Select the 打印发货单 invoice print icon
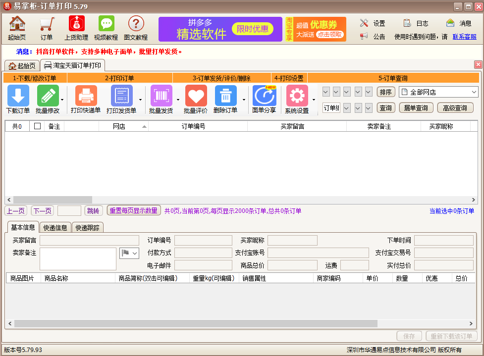This screenshot has width=484, height=356. click(x=121, y=96)
